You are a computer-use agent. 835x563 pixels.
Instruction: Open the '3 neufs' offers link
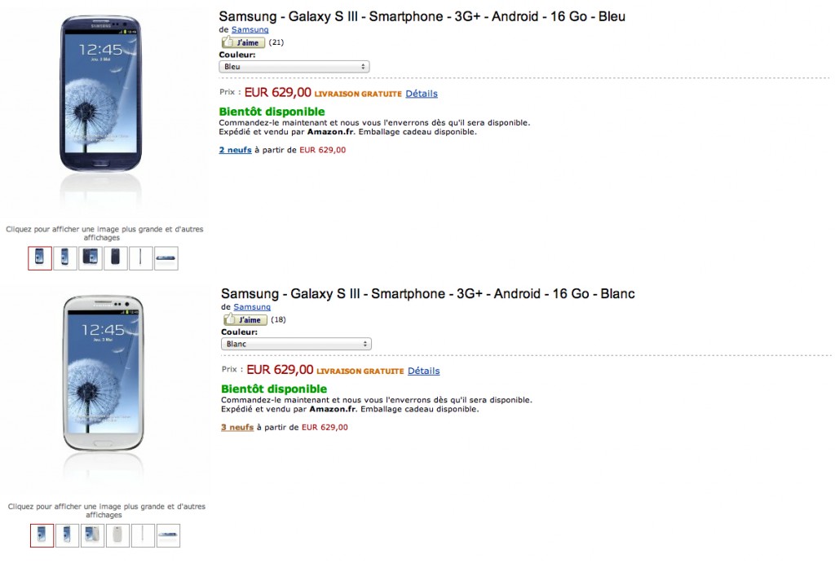pos(237,427)
